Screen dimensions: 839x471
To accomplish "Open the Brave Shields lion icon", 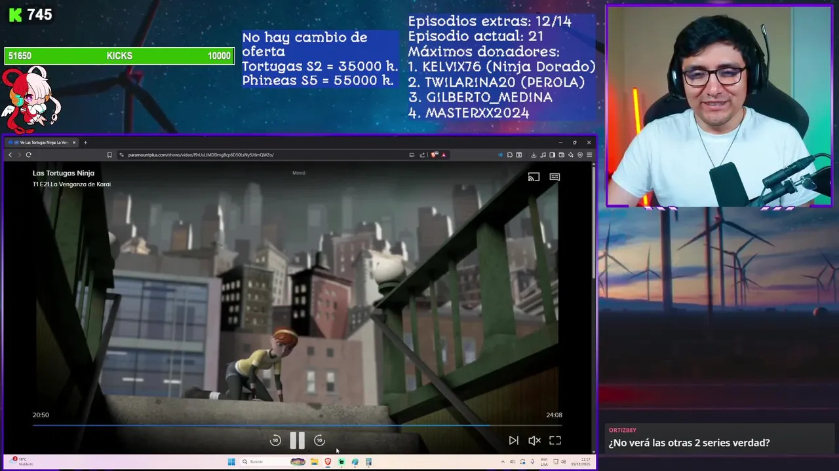I will click(434, 155).
